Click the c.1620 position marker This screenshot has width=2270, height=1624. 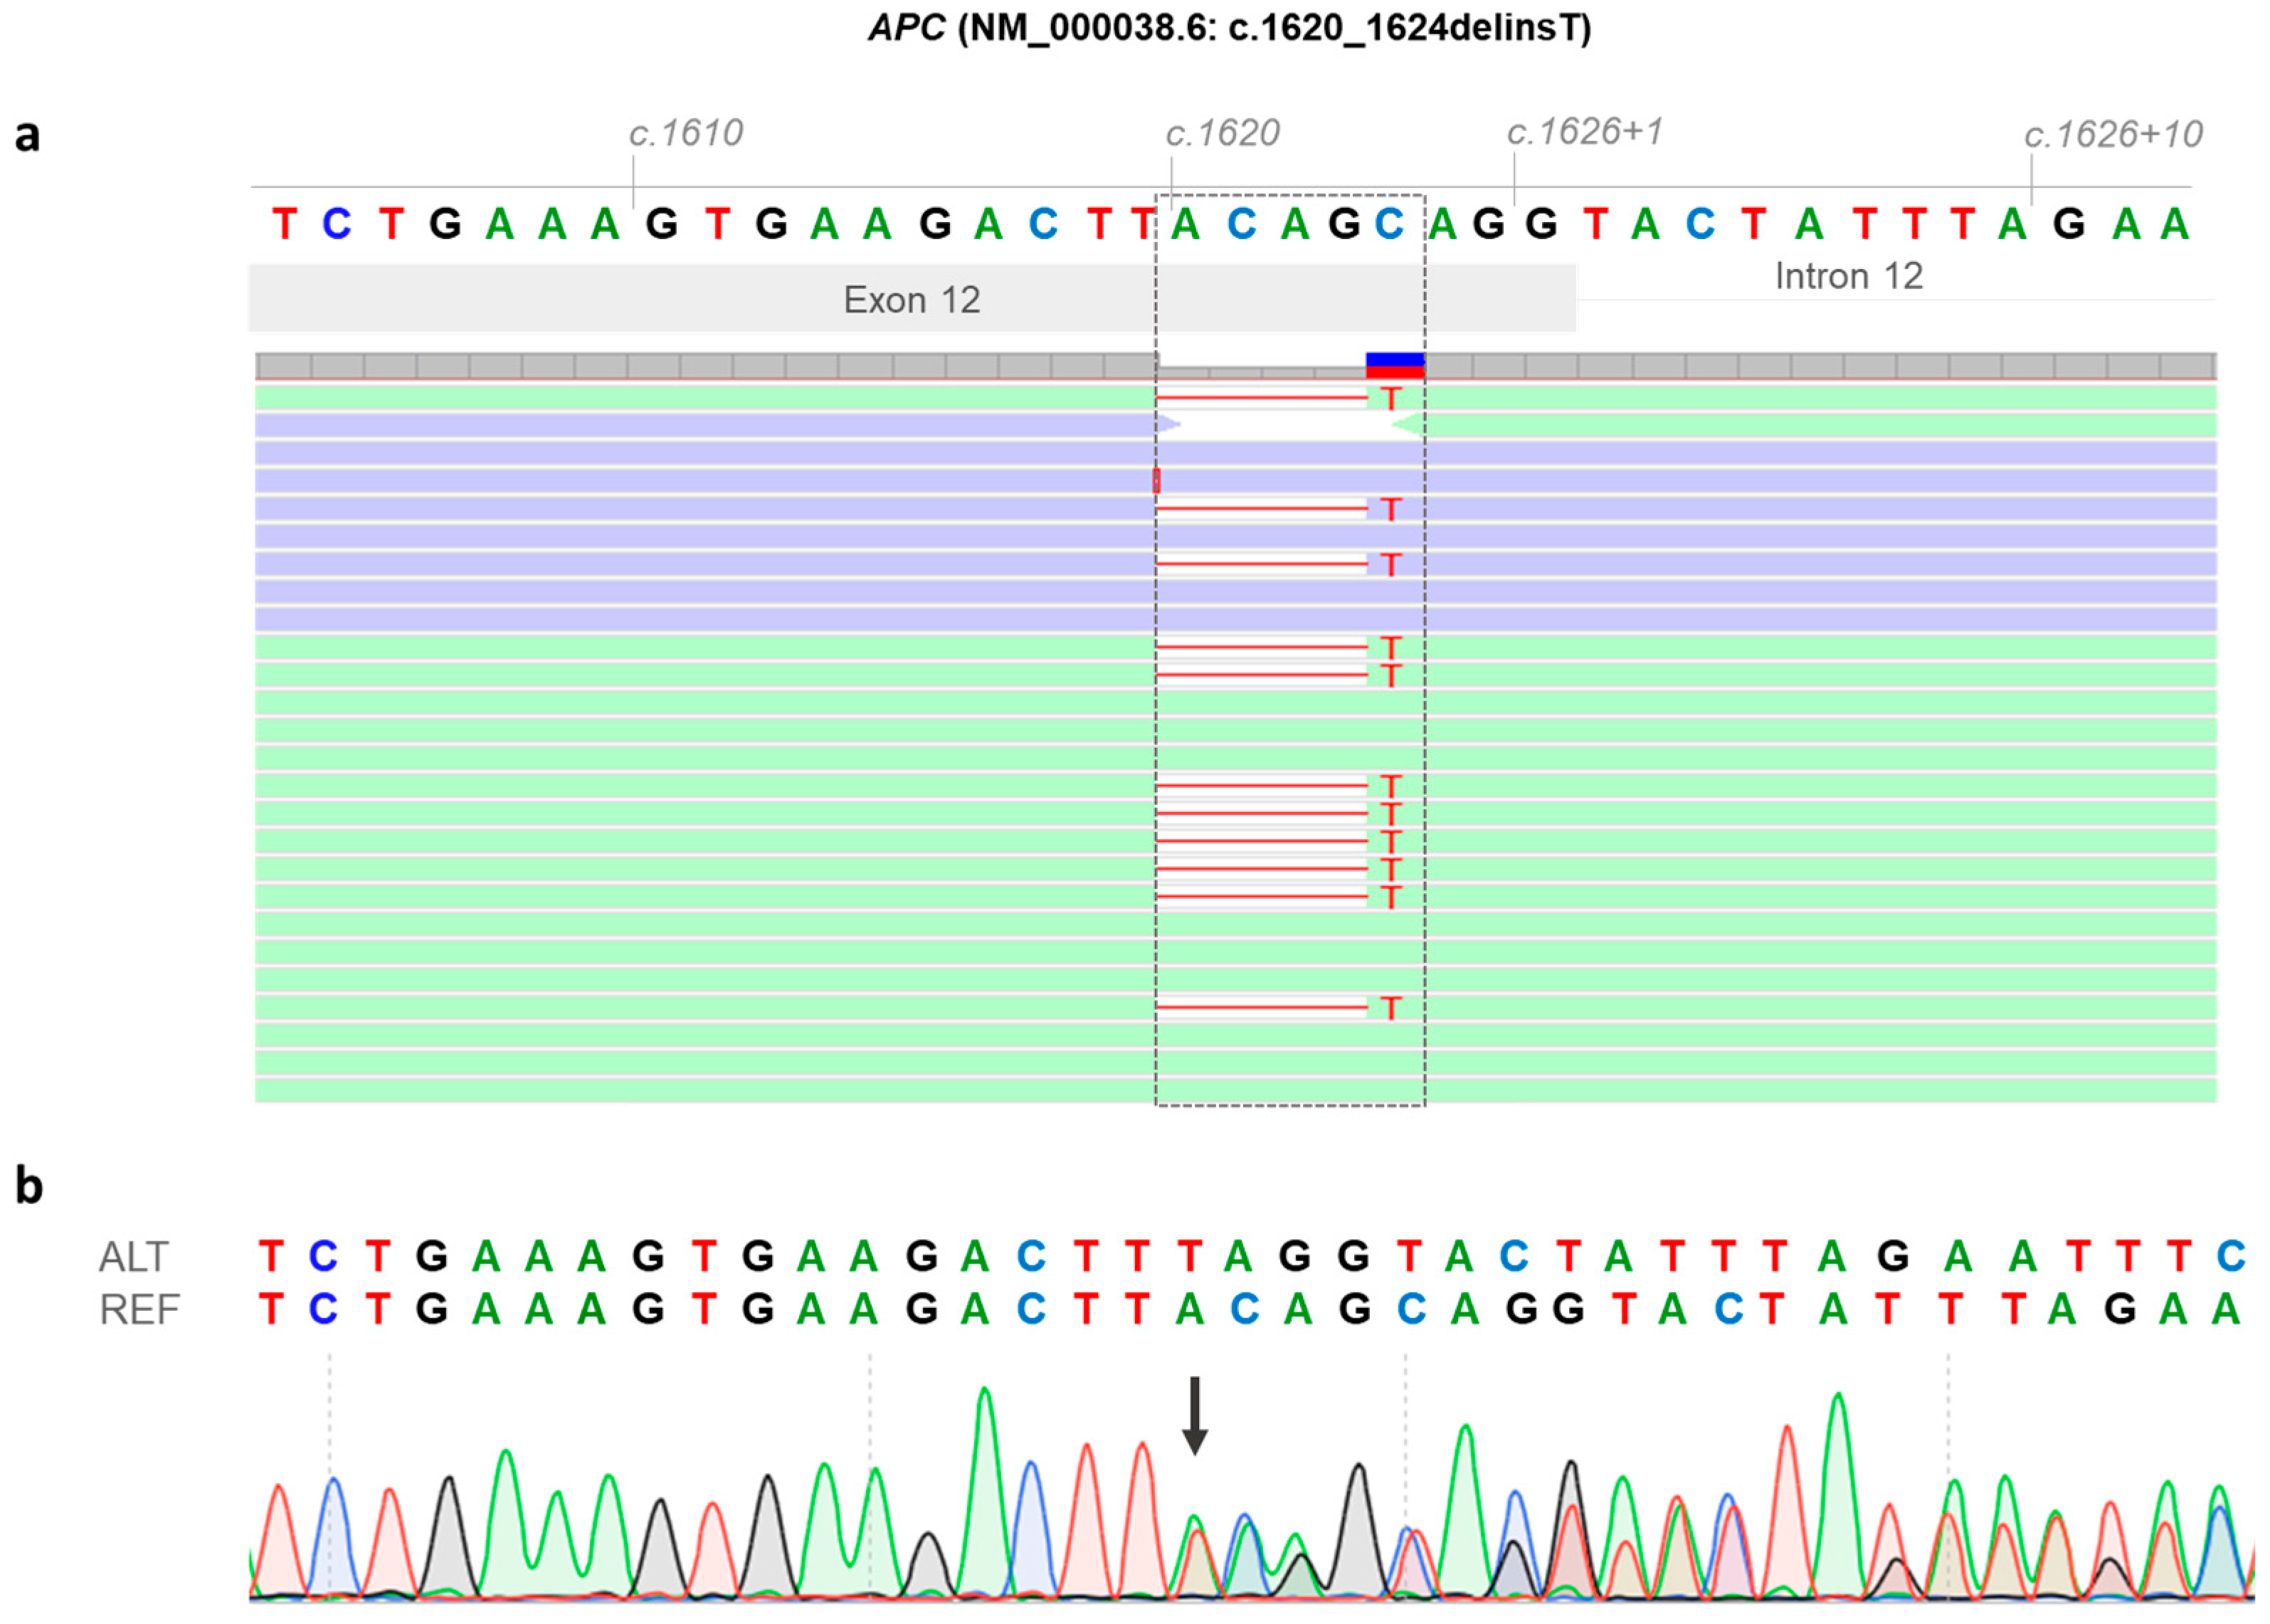[1222, 133]
